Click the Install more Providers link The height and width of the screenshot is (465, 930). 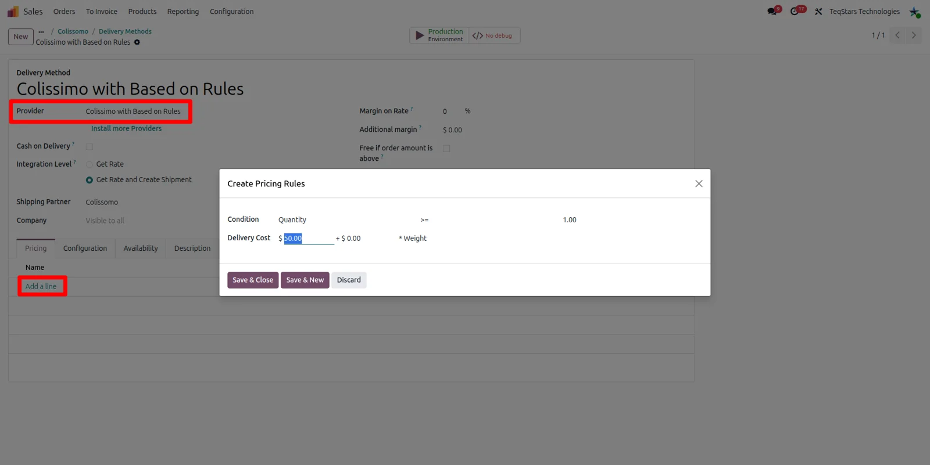tap(126, 129)
